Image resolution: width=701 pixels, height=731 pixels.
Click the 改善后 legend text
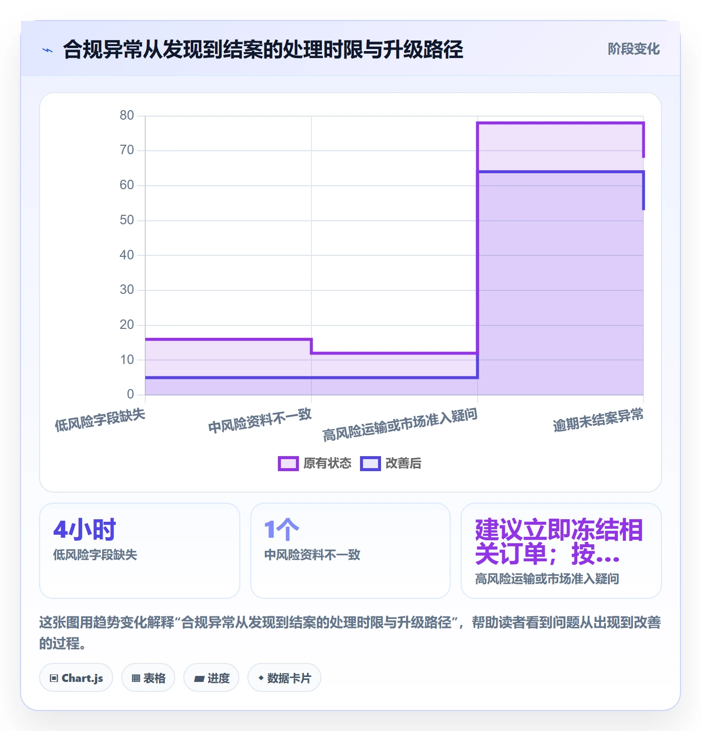coord(403,464)
